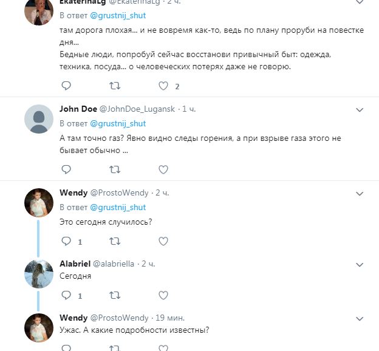Screen dimensions: 379x351
Task: Like John Doe's tweet about gas
Action: pyautogui.click(x=163, y=169)
